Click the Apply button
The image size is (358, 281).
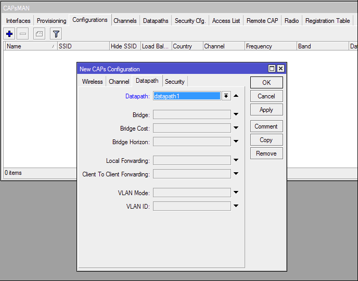[266, 110]
